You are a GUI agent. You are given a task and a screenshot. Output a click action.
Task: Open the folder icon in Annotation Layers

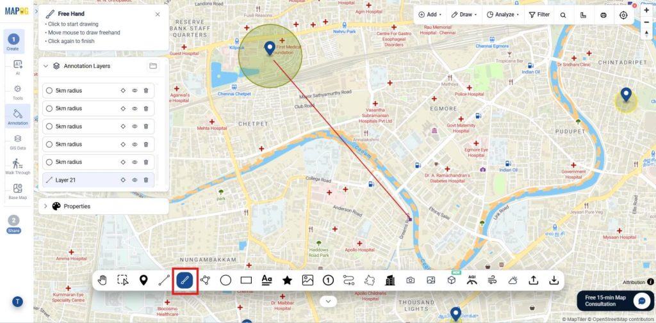[153, 66]
